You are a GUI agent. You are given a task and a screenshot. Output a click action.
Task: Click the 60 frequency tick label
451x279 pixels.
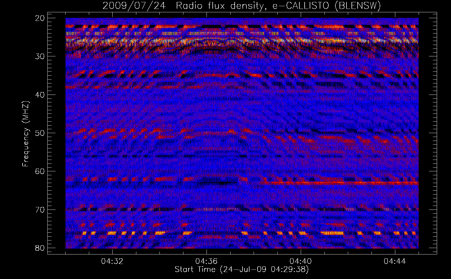pos(40,171)
